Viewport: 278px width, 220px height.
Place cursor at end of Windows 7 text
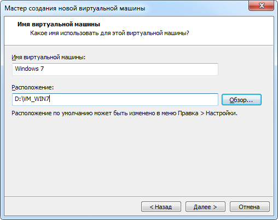[x=44, y=69]
